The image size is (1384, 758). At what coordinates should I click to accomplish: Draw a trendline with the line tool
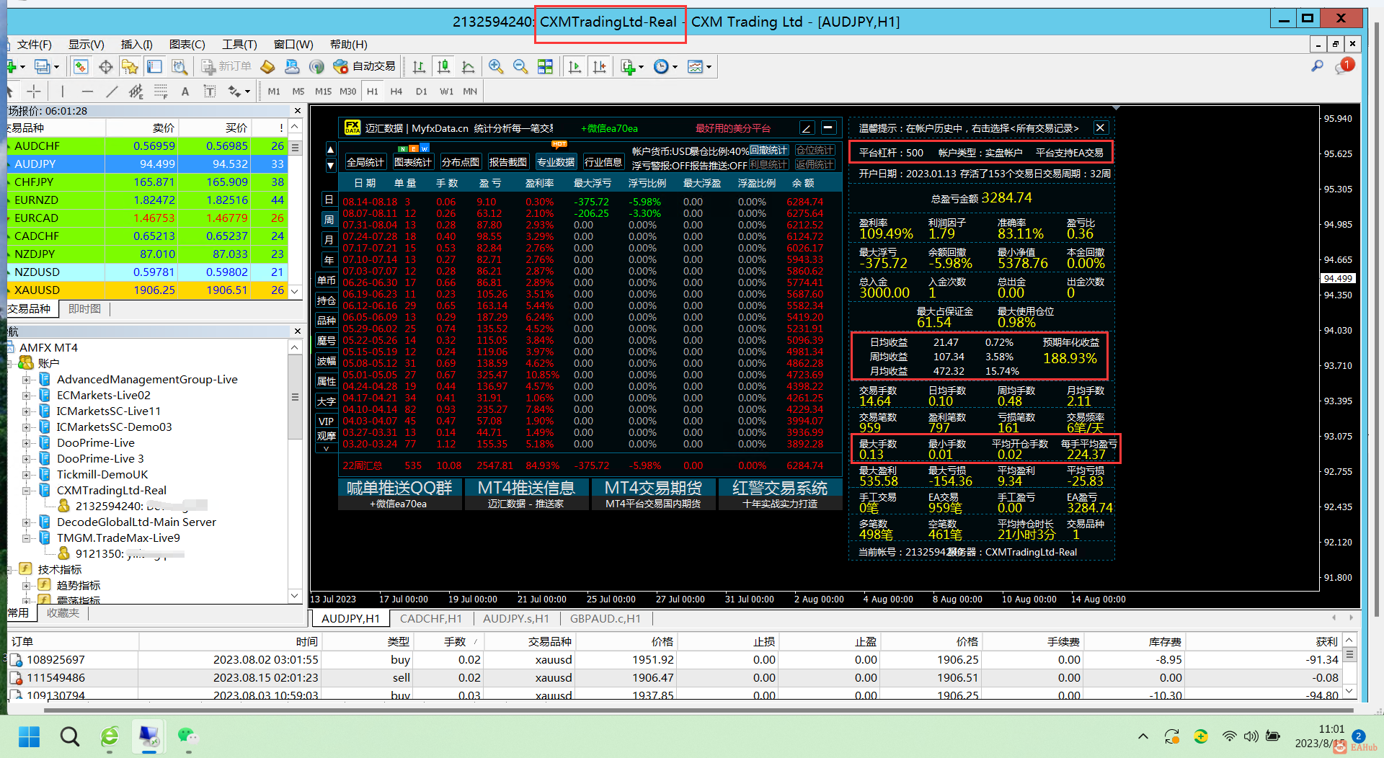point(111,92)
